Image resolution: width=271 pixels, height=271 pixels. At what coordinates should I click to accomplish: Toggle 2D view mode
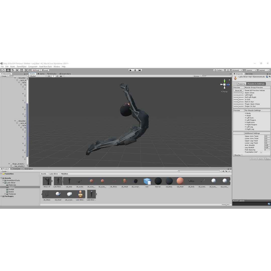49,76
